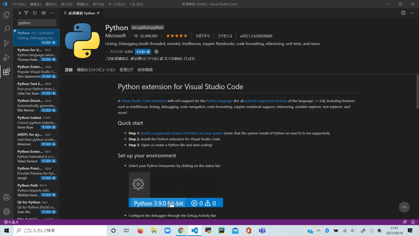The height and width of the screenshot is (236, 419).
Task: Click the Microsoft publisher name
Action: pyautogui.click(x=116, y=36)
